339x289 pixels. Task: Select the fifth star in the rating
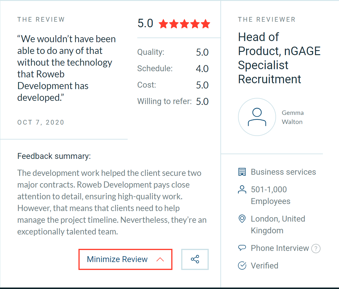click(206, 24)
